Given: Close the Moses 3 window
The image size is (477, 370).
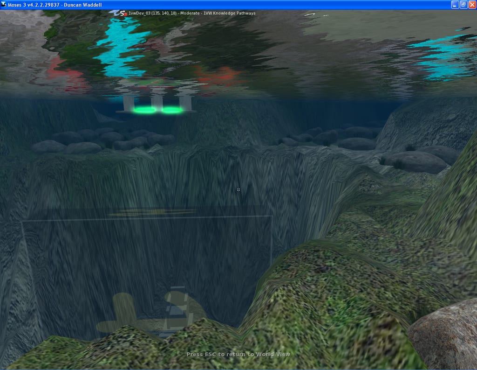Looking at the screenshot, I should click(472, 5).
